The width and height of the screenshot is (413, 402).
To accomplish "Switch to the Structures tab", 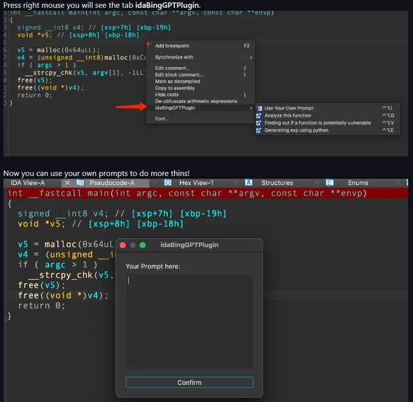I will [x=277, y=183].
